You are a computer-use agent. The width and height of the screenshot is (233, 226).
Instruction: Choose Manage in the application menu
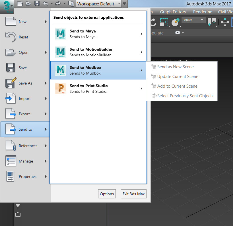click(25, 161)
